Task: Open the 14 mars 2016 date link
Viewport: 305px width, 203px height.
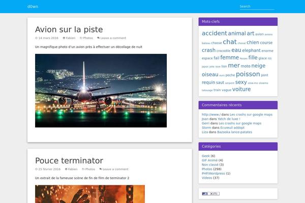Action: click(x=48, y=38)
